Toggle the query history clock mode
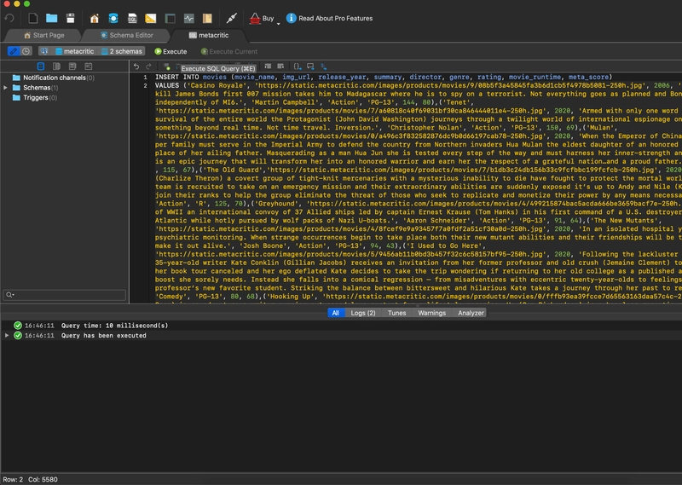This screenshot has width=682, height=485. point(26,51)
